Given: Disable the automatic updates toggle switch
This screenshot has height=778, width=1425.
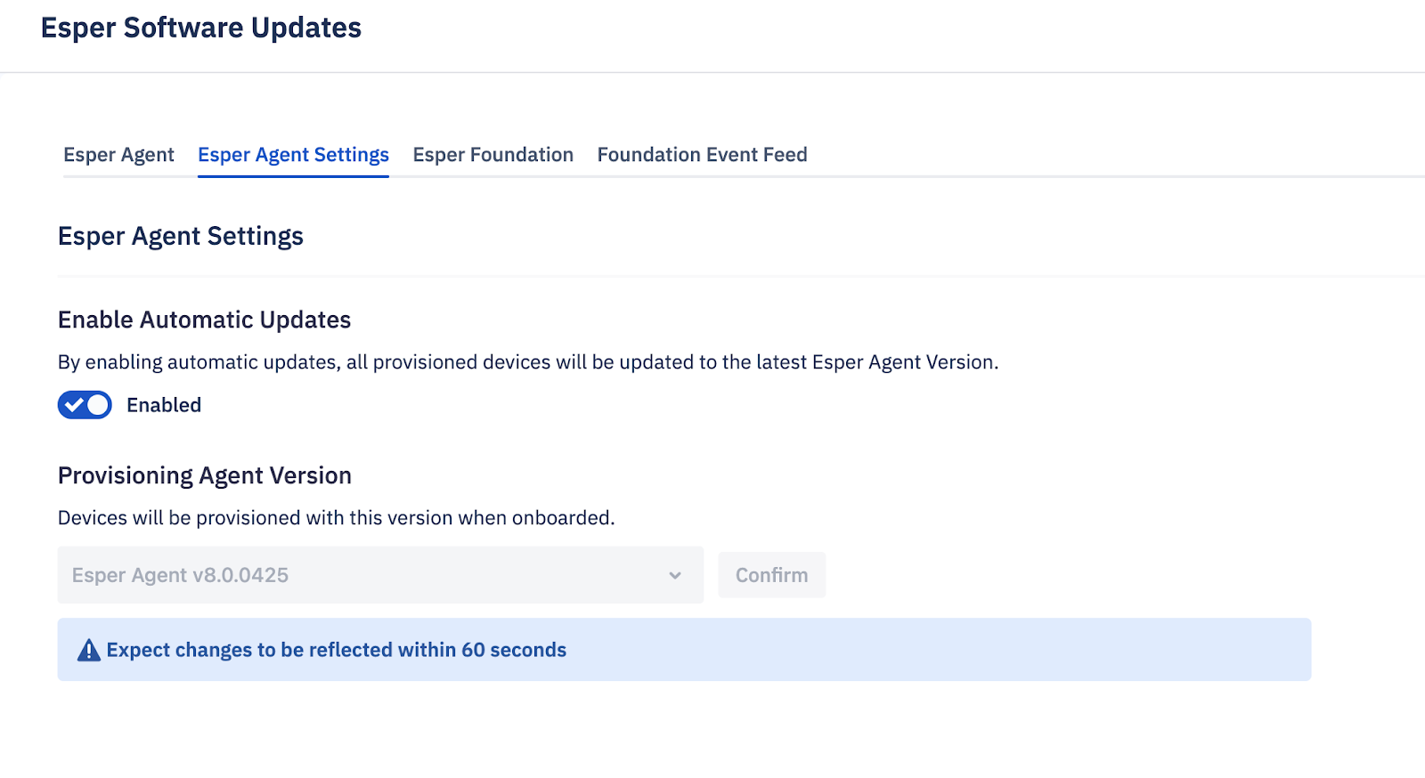Looking at the screenshot, I should (85, 405).
